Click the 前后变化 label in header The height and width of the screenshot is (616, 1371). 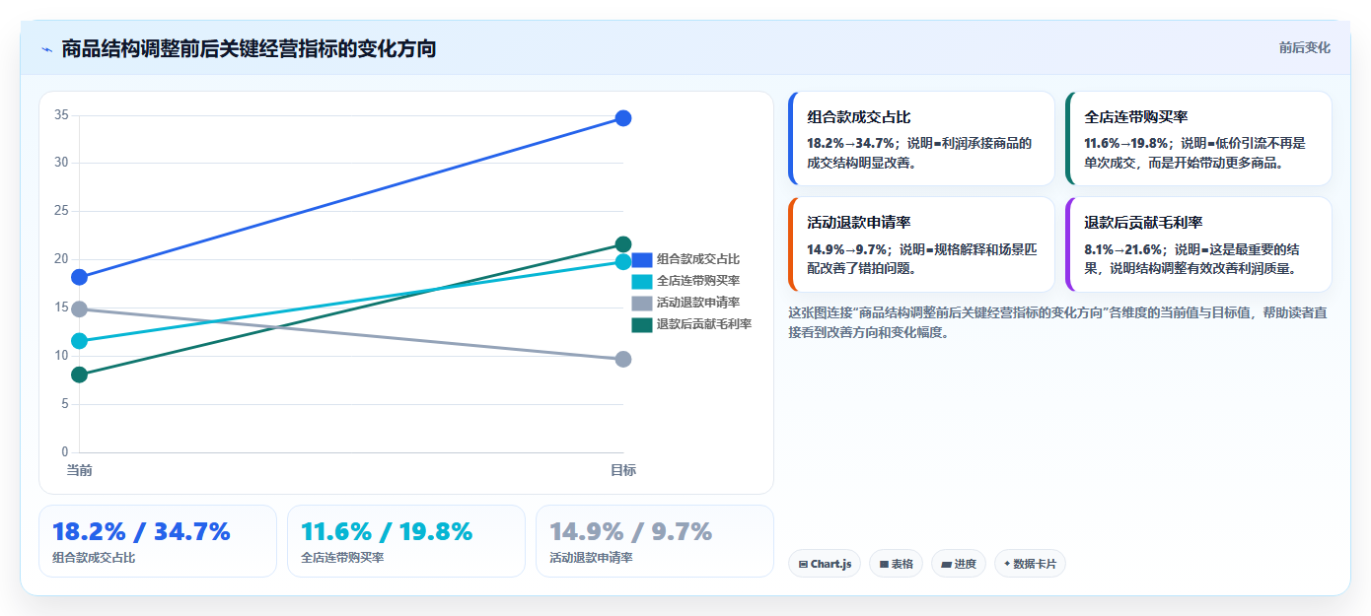(x=1304, y=47)
